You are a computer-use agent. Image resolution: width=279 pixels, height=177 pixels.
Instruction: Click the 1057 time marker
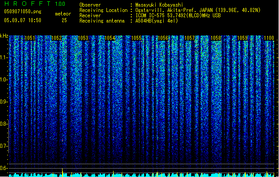(189, 38)
